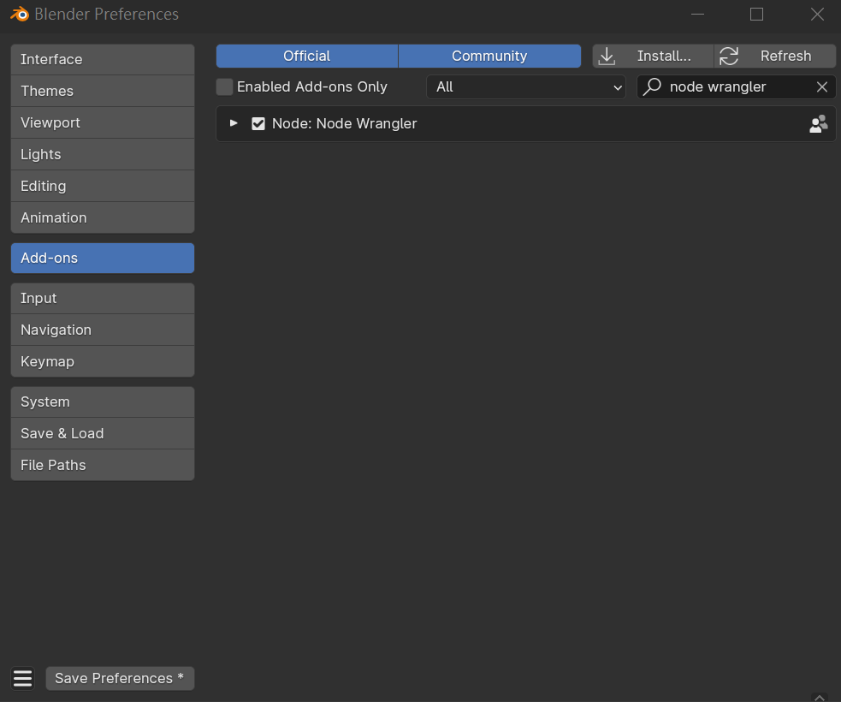841x702 pixels.
Task: Click the Install... button
Action: click(653, 56)
